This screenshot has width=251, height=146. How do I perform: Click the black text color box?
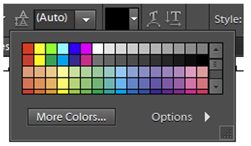click(117, 19)
